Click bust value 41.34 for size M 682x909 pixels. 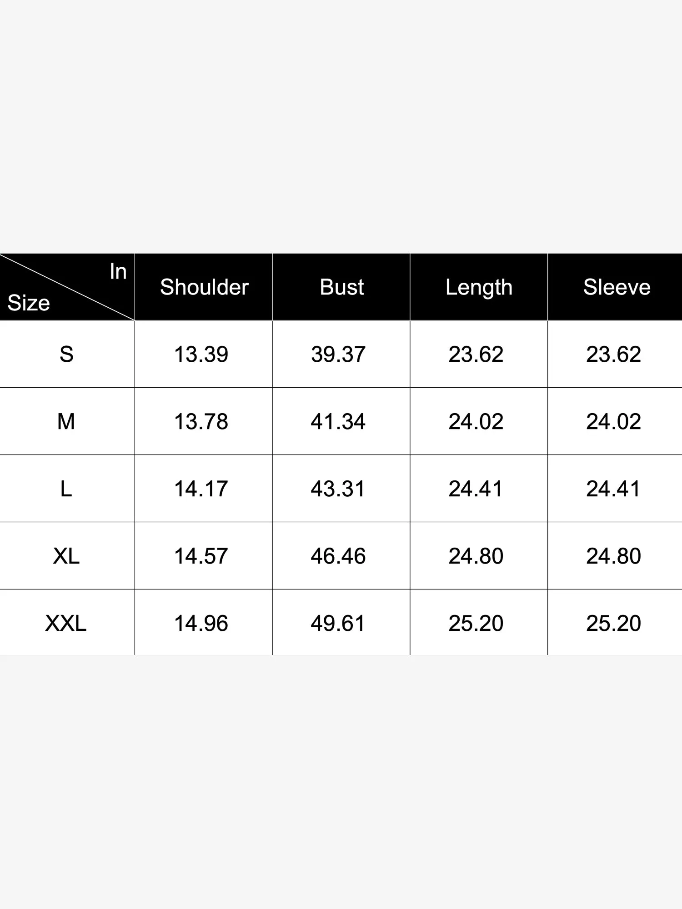[x=338, y=421]
